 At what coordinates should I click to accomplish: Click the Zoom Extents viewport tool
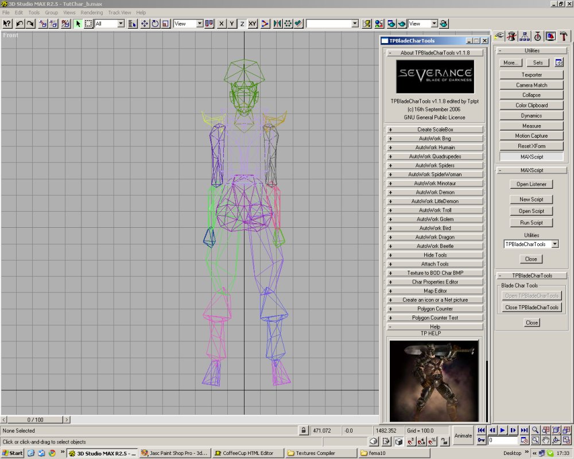pos(556,430)
